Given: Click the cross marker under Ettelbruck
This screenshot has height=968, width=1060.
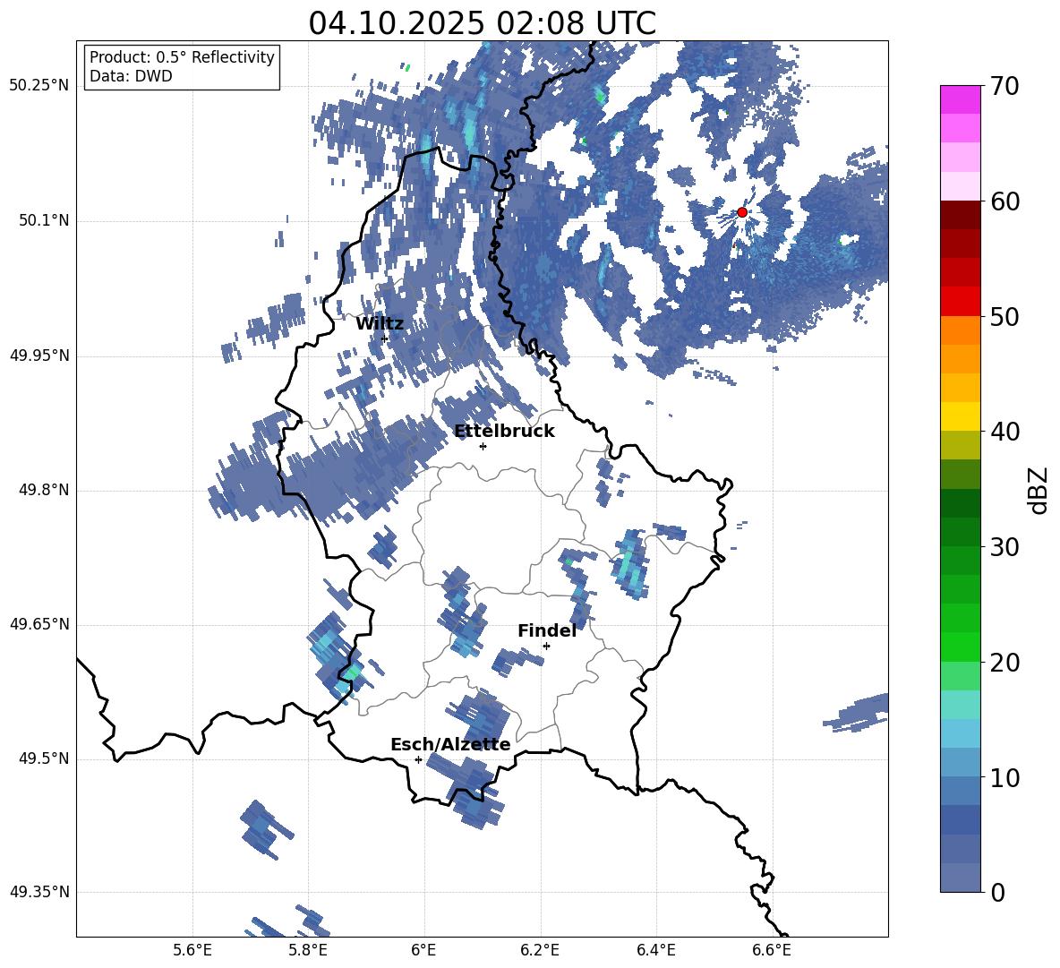Looking at the screenshot, I should click(483, 446).
